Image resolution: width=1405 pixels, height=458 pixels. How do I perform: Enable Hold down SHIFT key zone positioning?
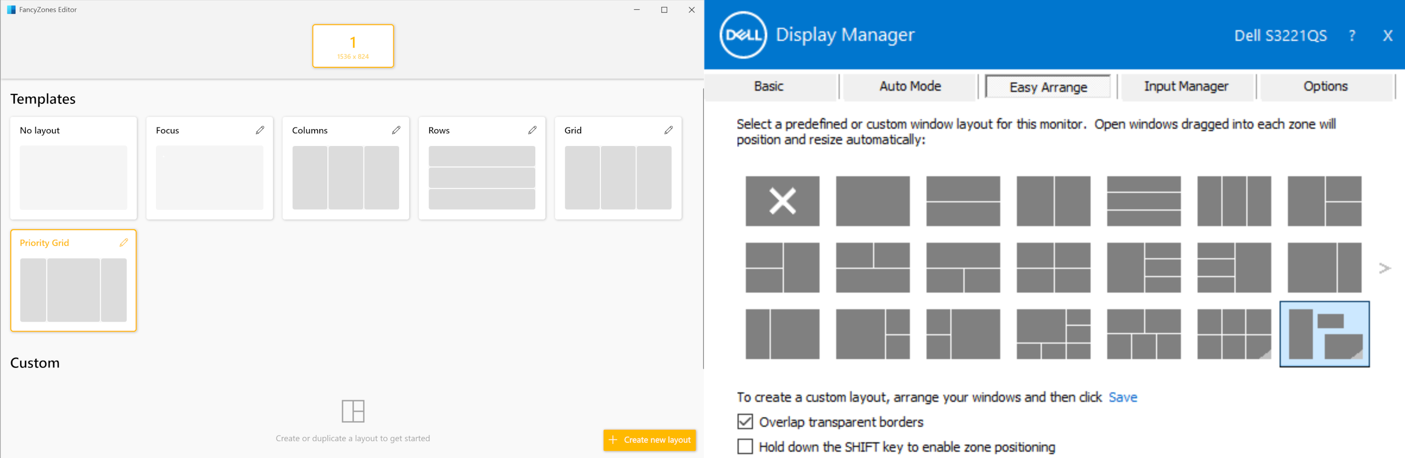pyautogui.click(x=745, y=447)
